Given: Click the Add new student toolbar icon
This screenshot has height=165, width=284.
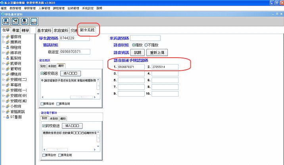Looking at the screenshot, I should (6, 21).
